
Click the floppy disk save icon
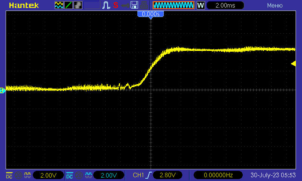tap(134, 5)
